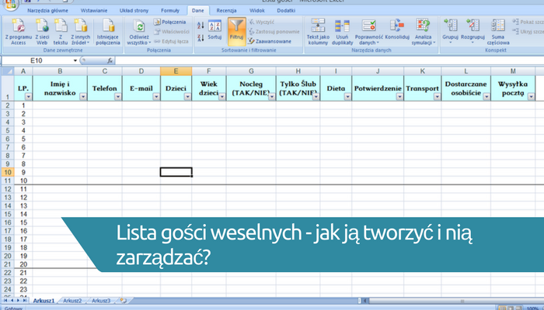The image size is (544, 310).
Task: Open filter dropdown for Dieta column
Action: point(347,97)
